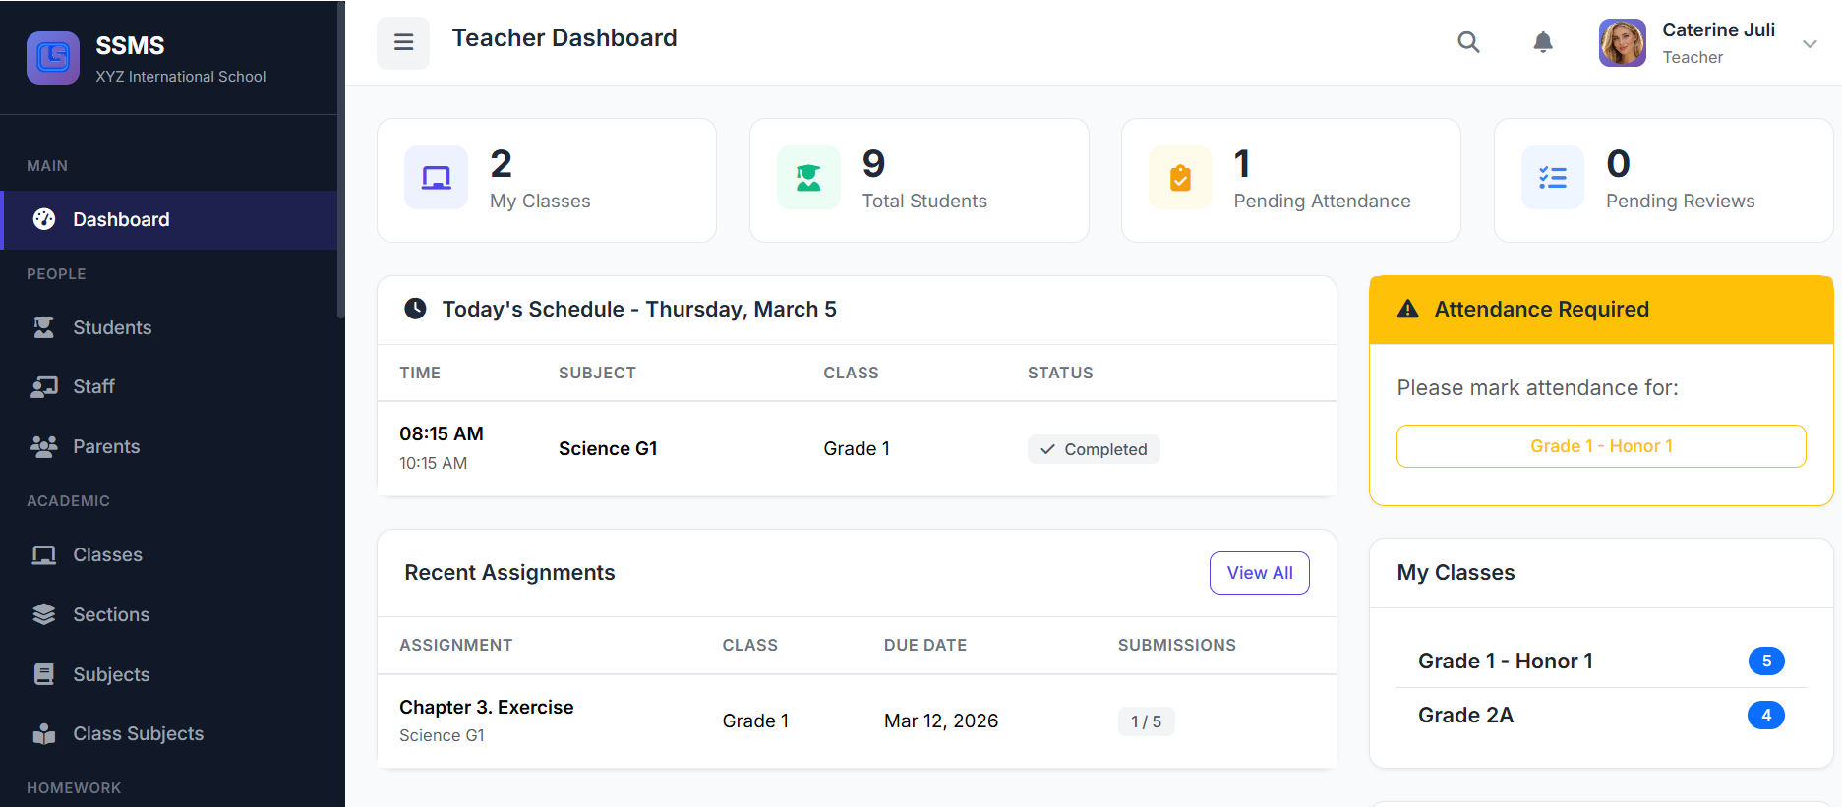
Task: Select Grade 1 - Honor 1 class row
Action: click(1505, 662)
